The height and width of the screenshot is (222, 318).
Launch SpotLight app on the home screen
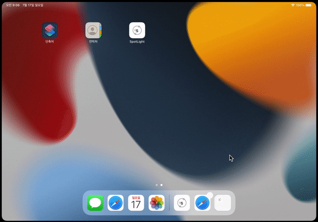click(137, 30)
